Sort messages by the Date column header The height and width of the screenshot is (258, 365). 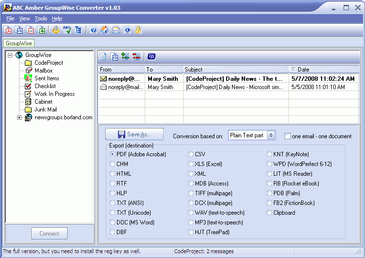pos(324,70)
